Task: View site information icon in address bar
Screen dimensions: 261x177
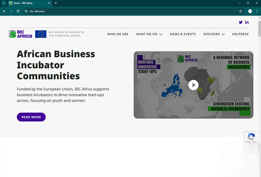Action: [26, 11]
